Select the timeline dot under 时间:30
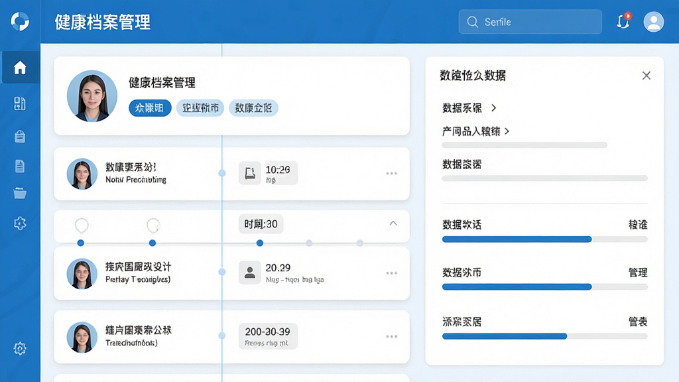 (260, 243)
